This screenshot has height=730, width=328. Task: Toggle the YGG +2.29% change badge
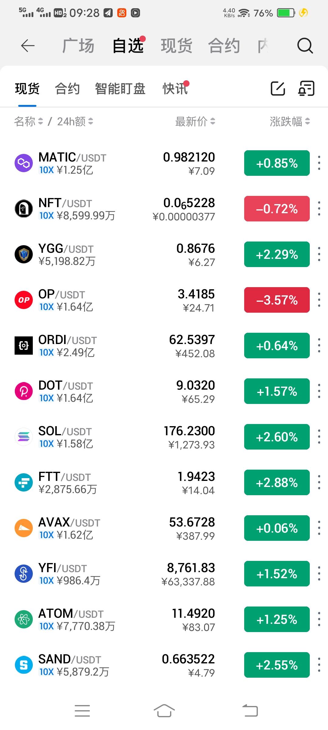pos(277,254)
